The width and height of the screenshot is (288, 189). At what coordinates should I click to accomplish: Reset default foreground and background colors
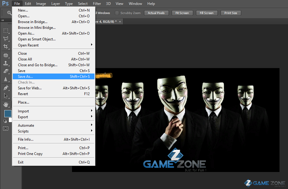pyautogui.click(x=5, y=121)
